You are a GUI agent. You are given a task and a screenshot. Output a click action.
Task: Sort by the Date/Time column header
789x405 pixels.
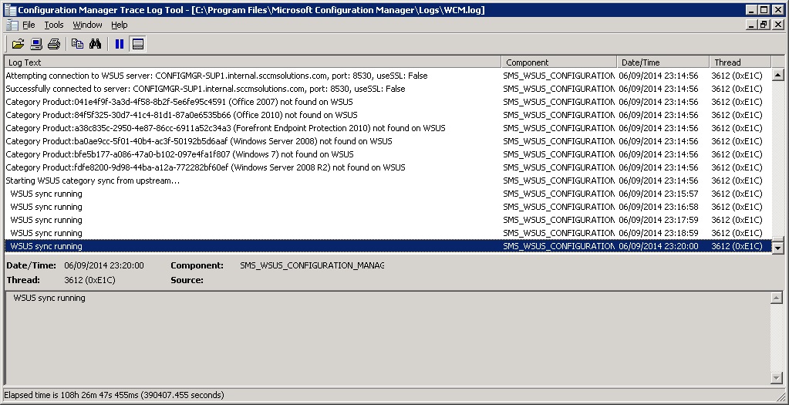(663, 62)
